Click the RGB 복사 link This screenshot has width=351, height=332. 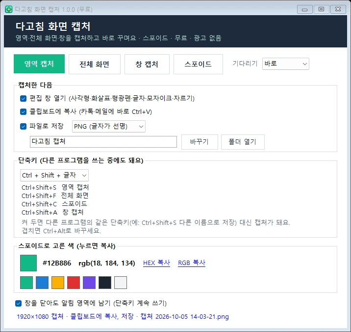pos(192,263)
